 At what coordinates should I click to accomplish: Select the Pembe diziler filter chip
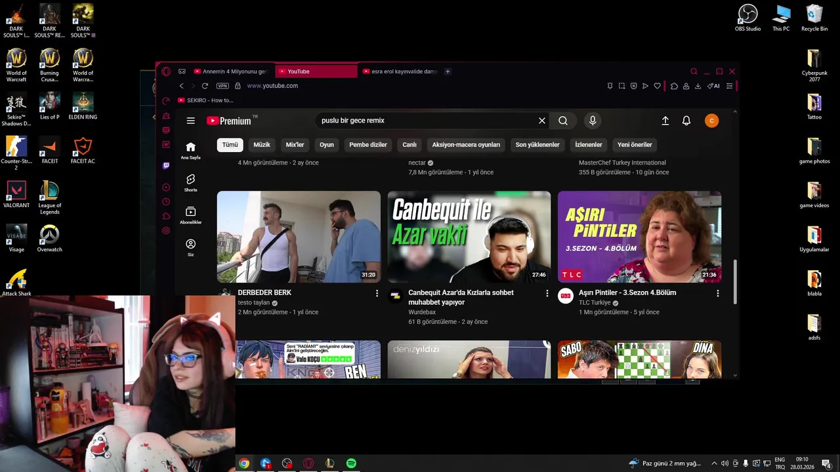click(x=368, y=145)
